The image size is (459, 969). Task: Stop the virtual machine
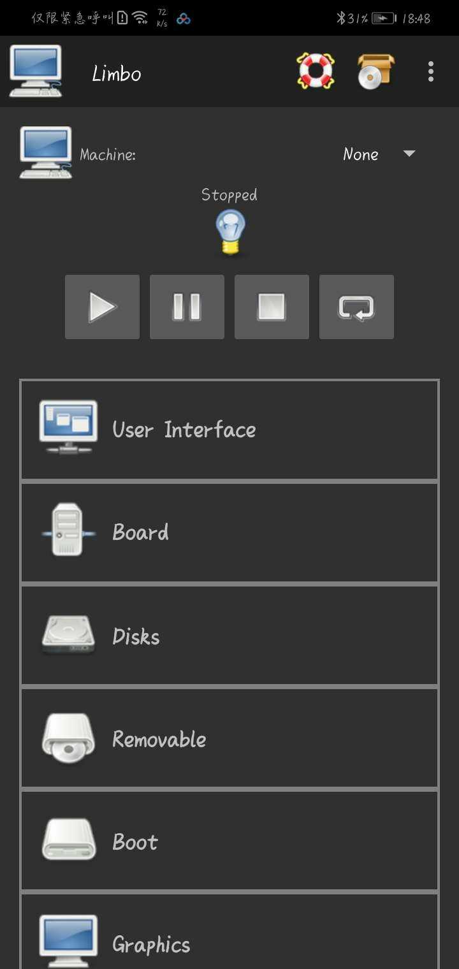click(x=272, y=307)
